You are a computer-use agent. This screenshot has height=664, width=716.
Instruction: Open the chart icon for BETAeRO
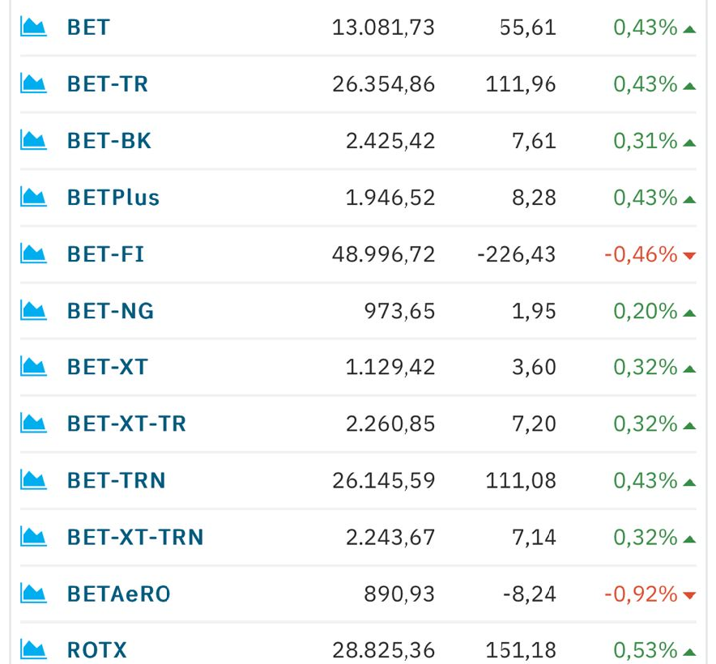[33, 594]
